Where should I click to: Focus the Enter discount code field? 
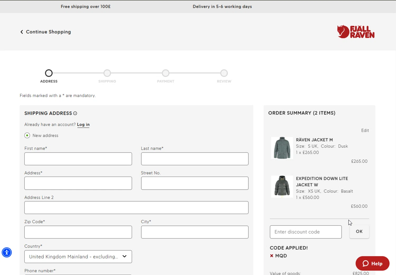[x=306, y=232]
